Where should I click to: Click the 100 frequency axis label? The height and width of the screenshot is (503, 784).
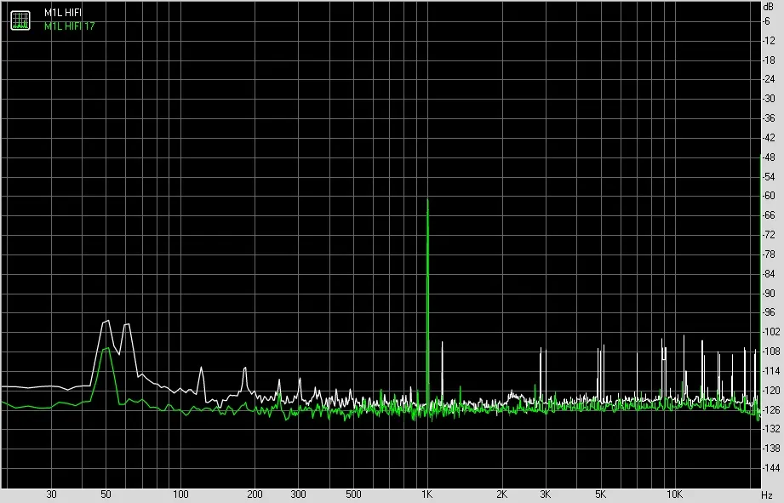180,494
